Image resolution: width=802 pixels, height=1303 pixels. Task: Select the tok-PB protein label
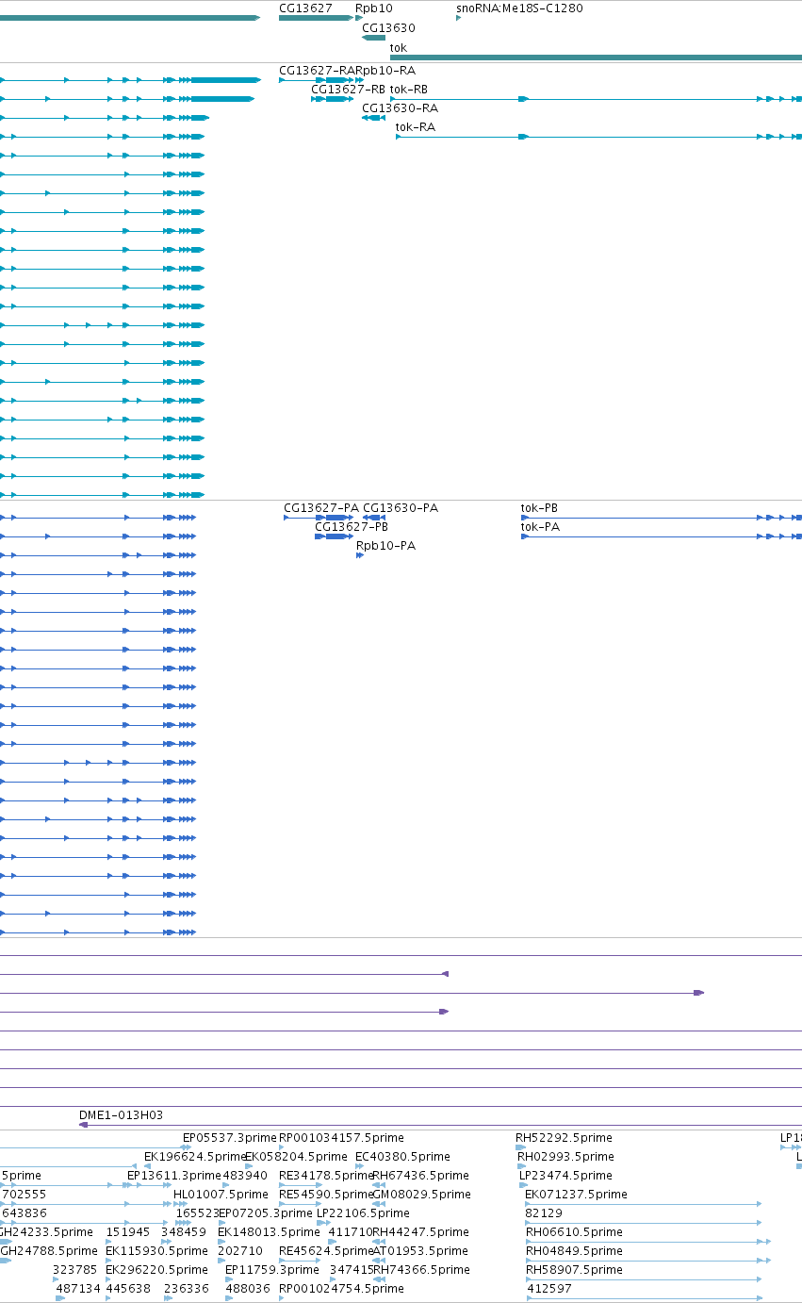point(539,507)
